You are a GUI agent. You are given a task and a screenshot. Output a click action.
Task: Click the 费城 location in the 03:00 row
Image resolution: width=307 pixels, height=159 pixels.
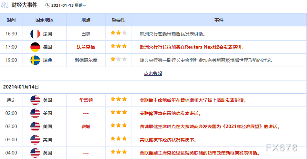tap(86, 126)
